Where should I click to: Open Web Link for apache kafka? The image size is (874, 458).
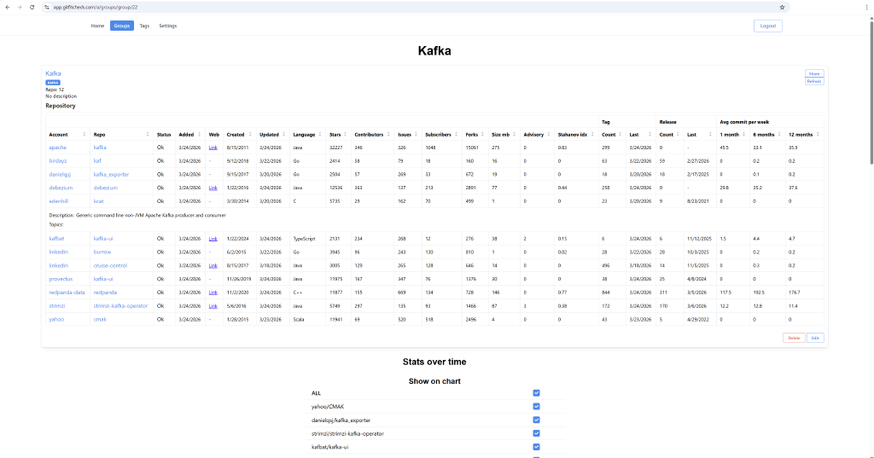pyautogui.click(x=213, y=148)
